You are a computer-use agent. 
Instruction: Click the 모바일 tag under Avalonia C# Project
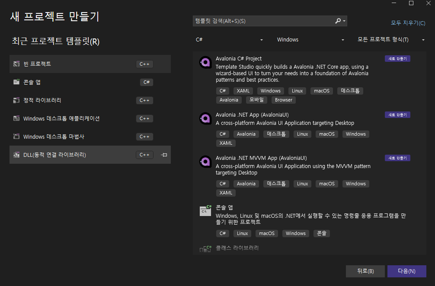click(x=256, y=100)
